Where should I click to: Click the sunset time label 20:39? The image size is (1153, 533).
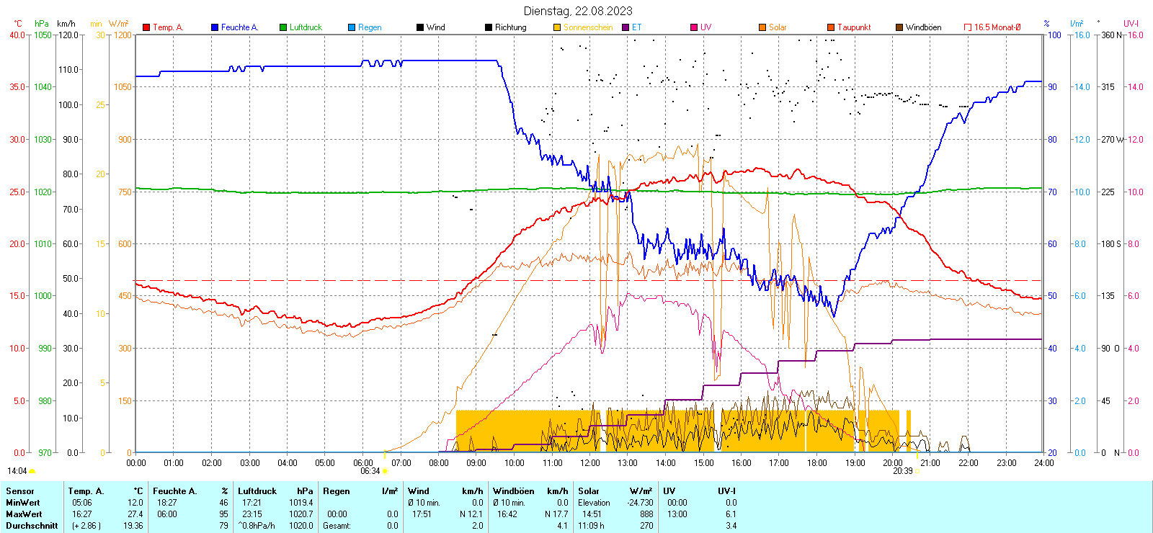902,471
